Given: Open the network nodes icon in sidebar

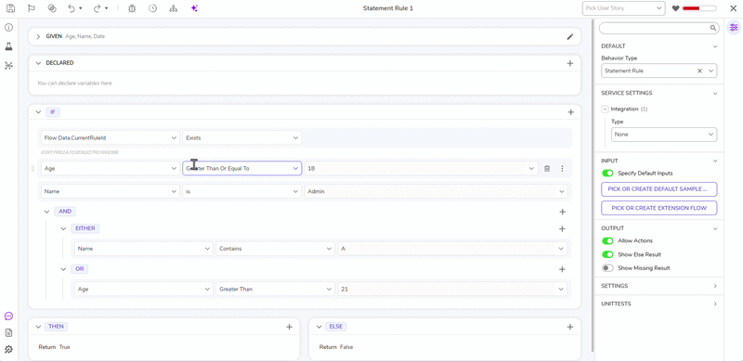Looking at the screenshot, I should (x=8, y=65).
